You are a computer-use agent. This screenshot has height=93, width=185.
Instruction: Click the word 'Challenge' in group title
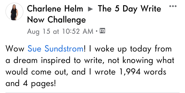tap(67, 20)
